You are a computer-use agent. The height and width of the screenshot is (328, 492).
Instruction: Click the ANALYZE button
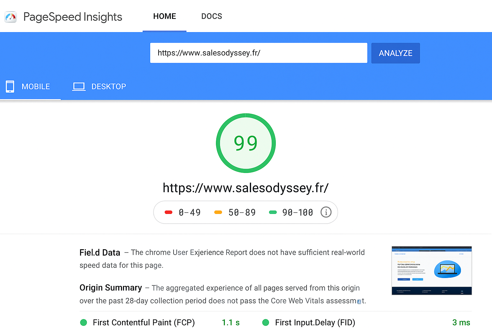396,53
